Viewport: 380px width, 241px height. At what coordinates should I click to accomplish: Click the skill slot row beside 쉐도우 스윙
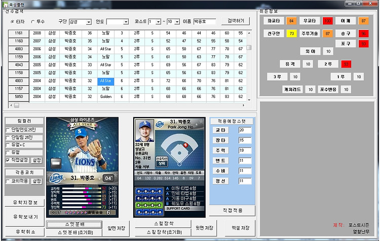pos(149,213)
